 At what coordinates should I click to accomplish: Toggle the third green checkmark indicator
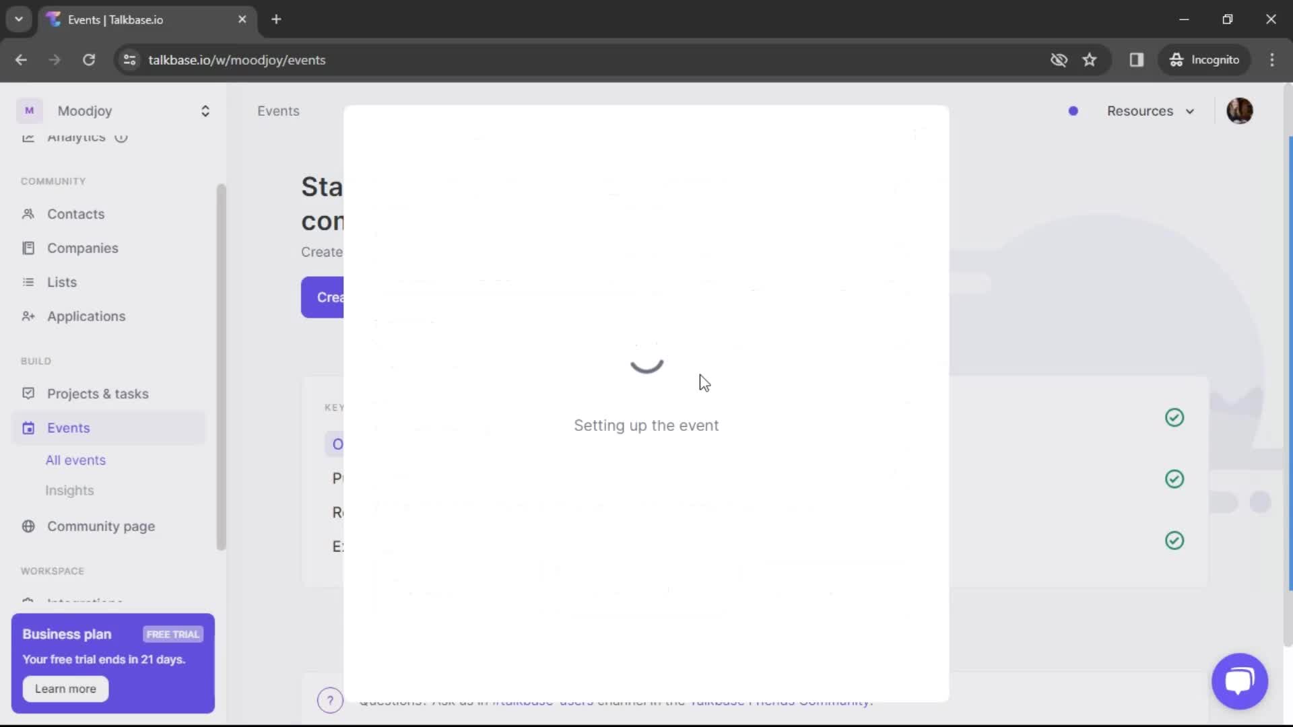coord(1174,540)
